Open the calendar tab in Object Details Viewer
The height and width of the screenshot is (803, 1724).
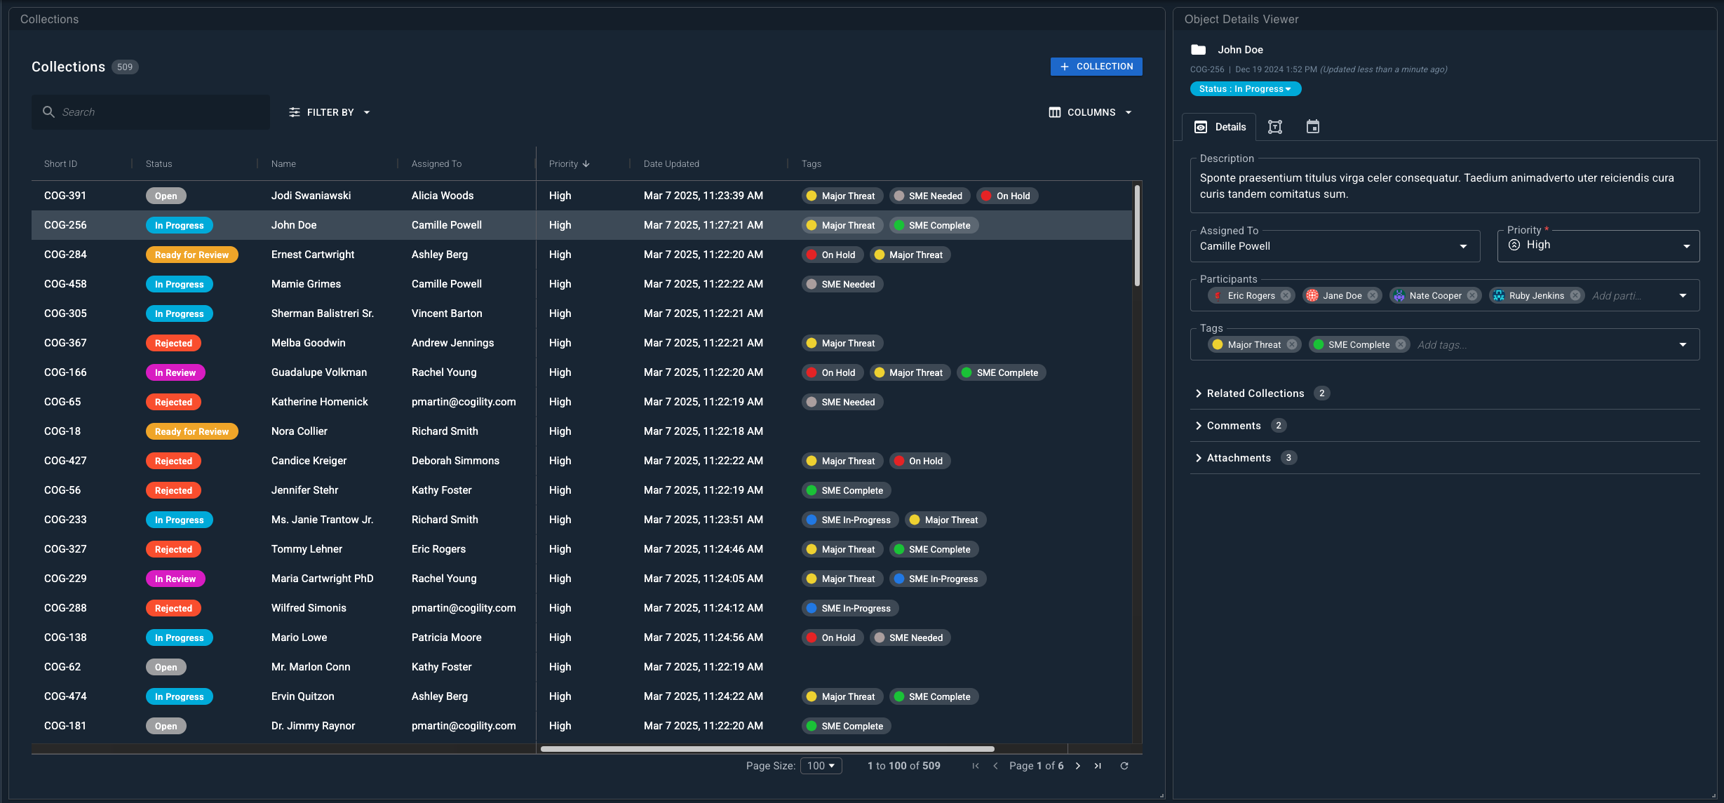[1312, 126]
